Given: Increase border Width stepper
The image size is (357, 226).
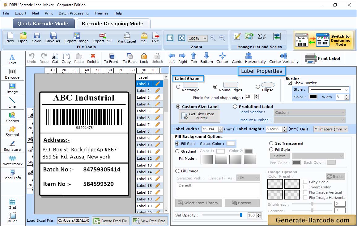Looking at the screenshot, I should [x=347, y=96].
